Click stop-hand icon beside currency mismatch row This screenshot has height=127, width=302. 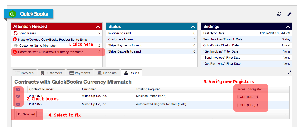point(15,52)
